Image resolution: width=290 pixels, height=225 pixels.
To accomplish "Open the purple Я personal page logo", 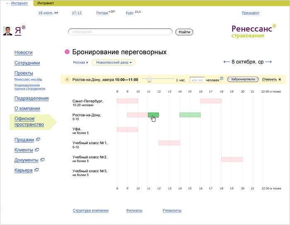I will coord(20,30).
